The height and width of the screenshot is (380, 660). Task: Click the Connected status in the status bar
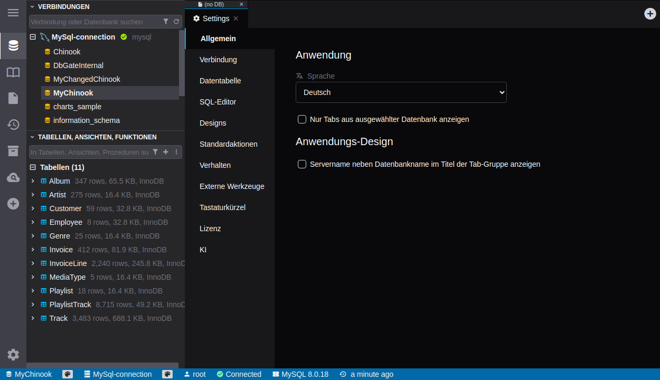point(239,374)
